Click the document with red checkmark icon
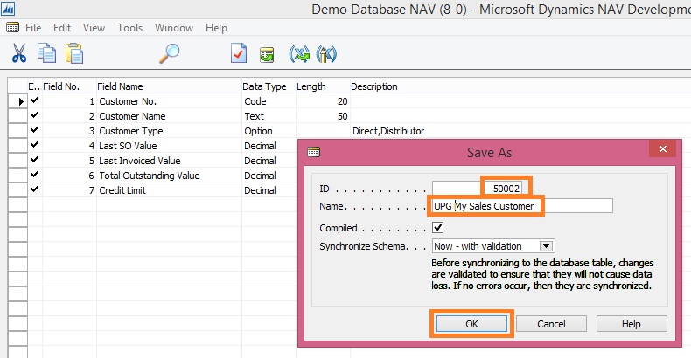 (x=239, y=53)
